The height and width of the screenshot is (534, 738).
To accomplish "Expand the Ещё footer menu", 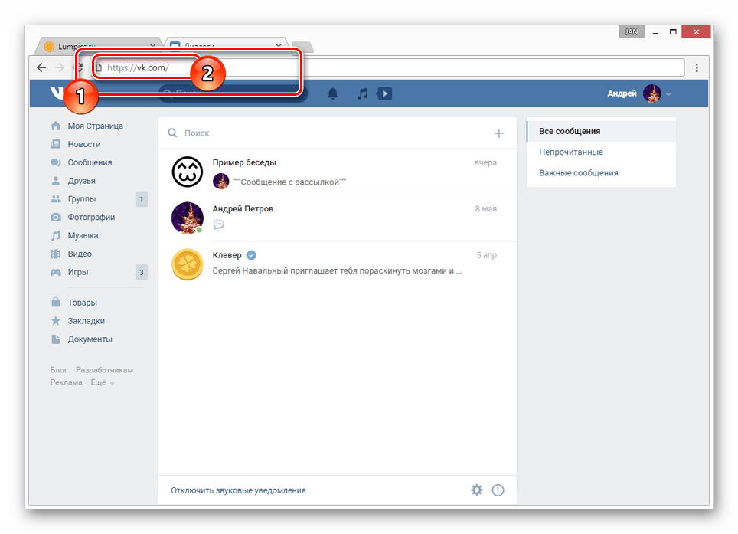I will 102,382.
